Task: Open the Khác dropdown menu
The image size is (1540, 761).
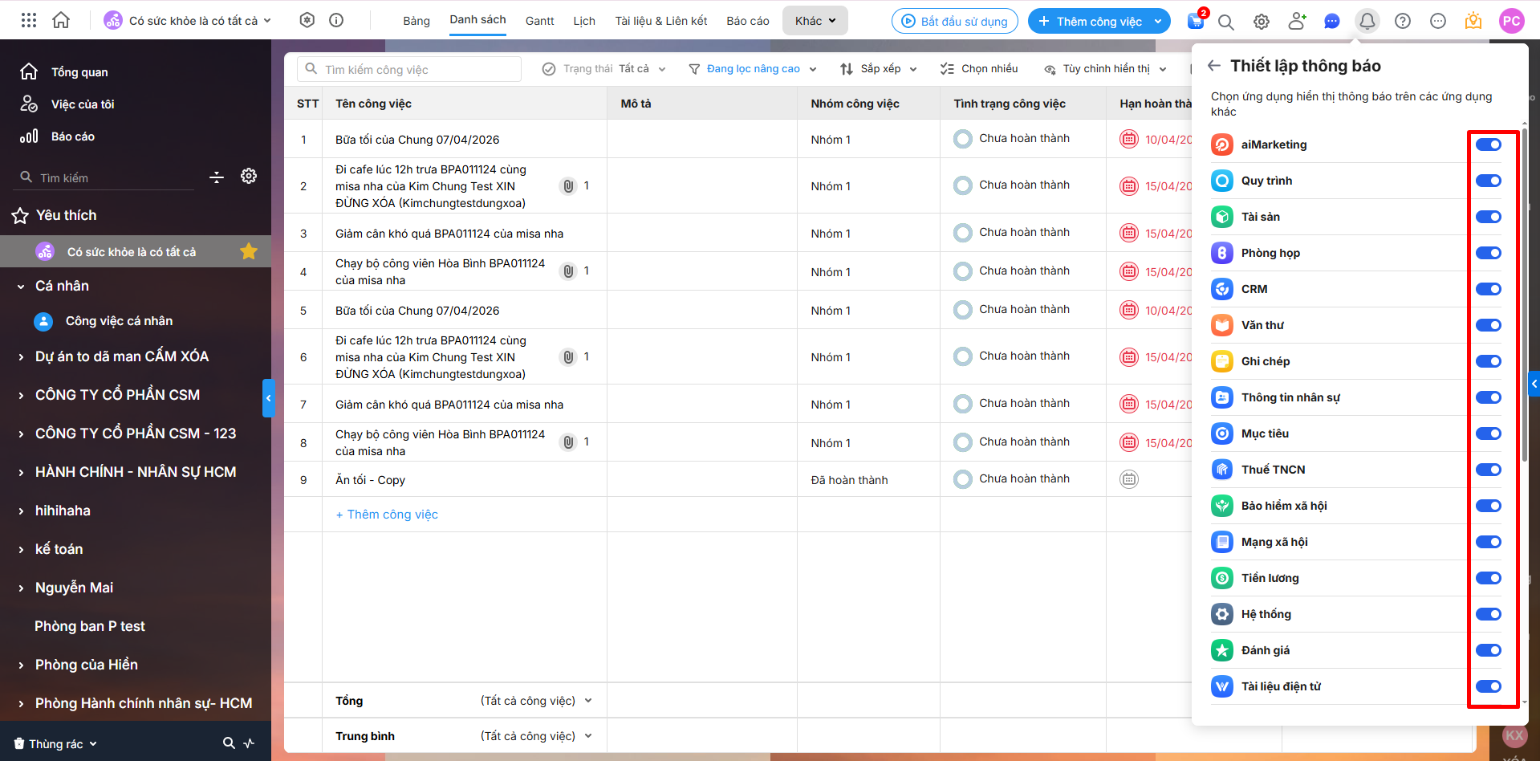Action: (x=815, y=21)
